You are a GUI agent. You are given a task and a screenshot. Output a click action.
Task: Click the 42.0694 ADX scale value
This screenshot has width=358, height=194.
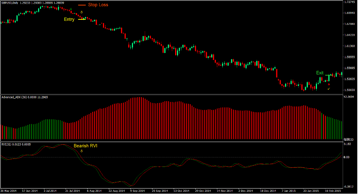click(349, 97)
